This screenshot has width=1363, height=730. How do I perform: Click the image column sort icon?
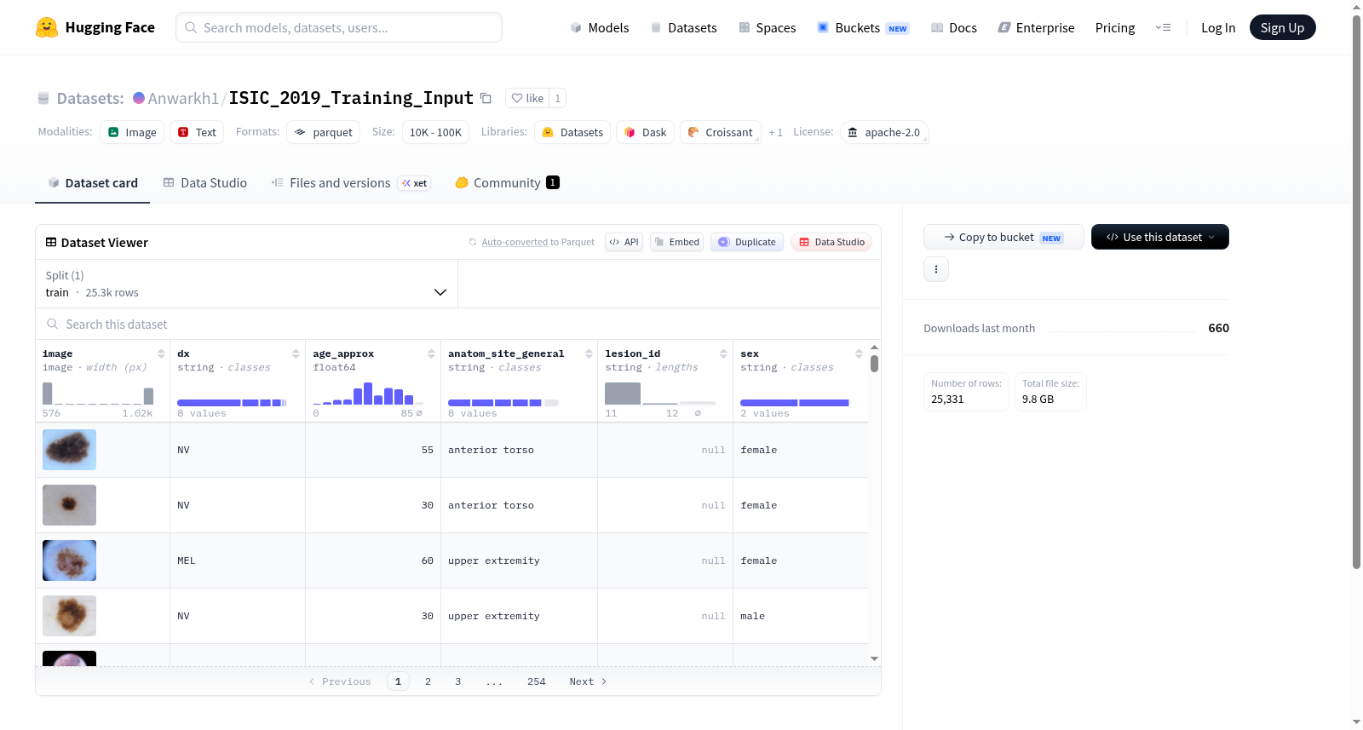point(161,354)
